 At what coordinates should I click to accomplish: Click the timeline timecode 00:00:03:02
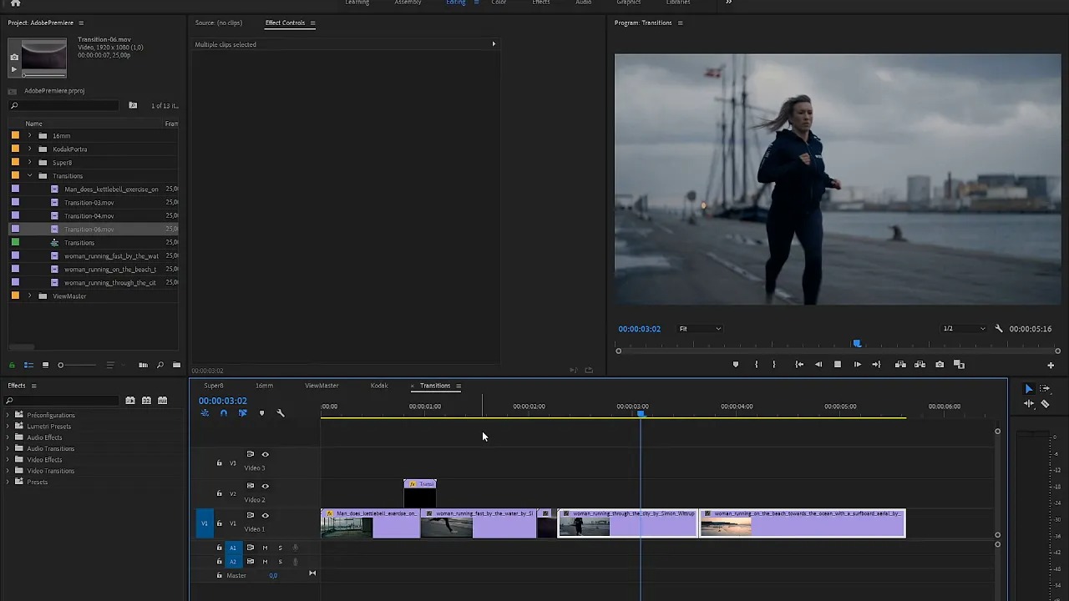[x=223, y=401]
